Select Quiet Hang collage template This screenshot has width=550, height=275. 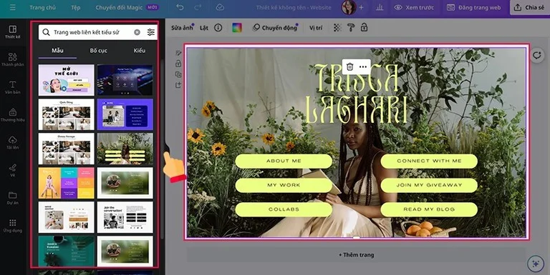[67, 114]
